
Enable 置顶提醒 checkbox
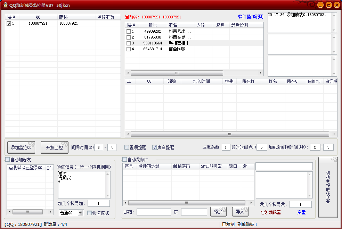click(127, 147)
